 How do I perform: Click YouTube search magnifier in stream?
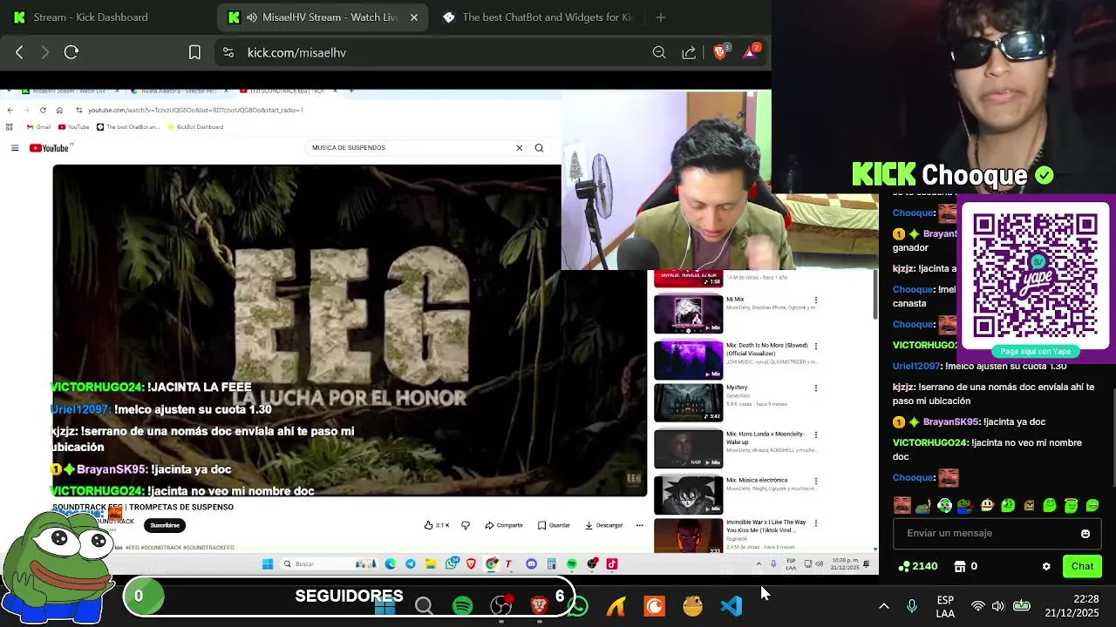pyautogui.click(x=539, y=148)
